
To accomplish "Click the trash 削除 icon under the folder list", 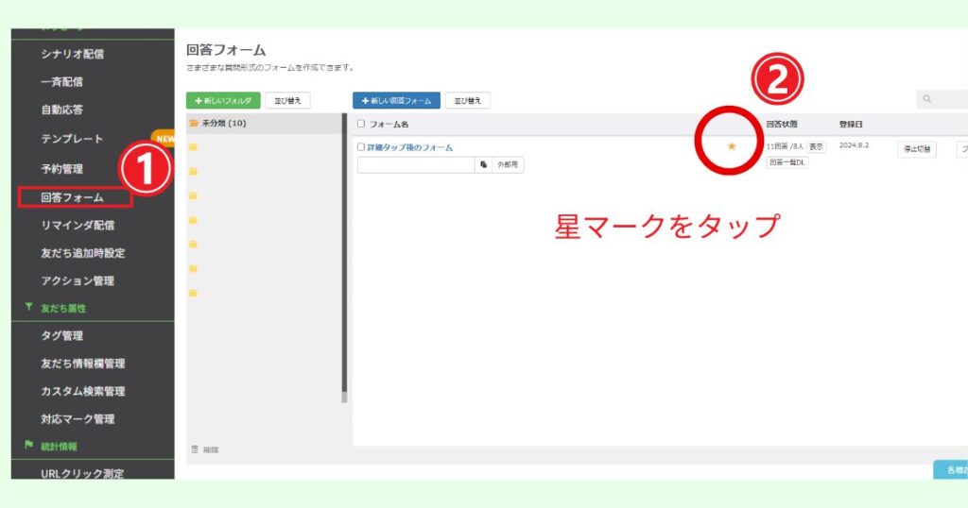I will pyautogui.click(x=196, y=449).
